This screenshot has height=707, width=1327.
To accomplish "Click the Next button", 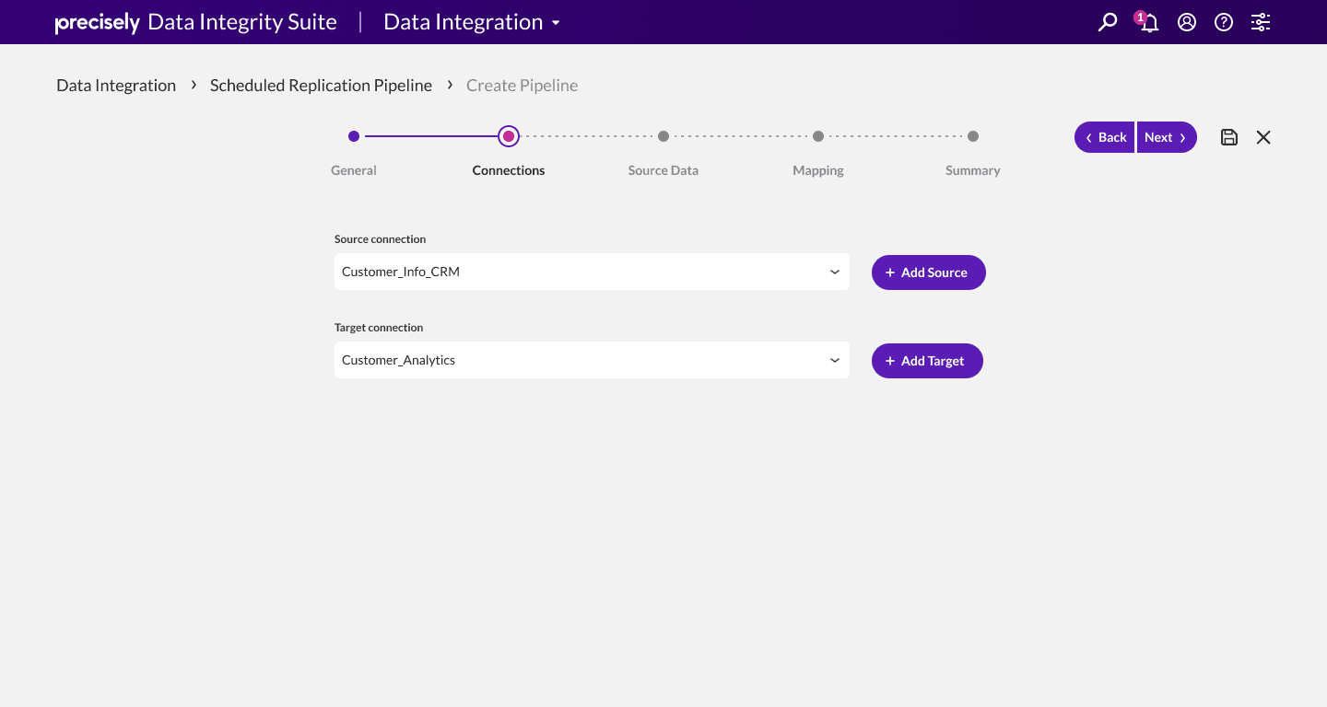I will [x=1167, y=137].
